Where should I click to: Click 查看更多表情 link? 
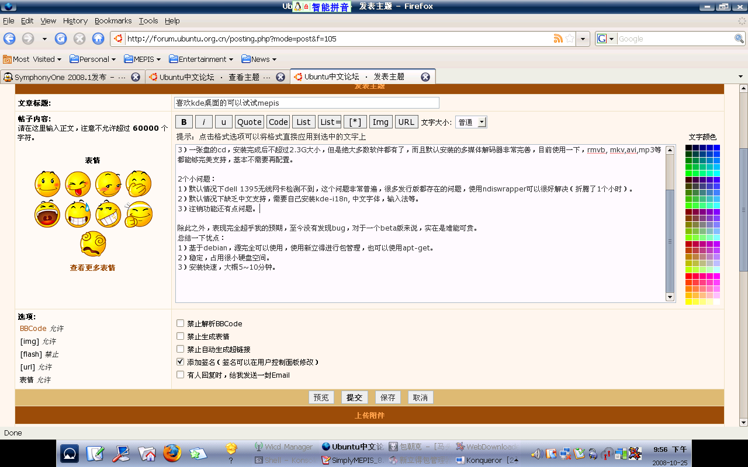(x=93, y=267)
